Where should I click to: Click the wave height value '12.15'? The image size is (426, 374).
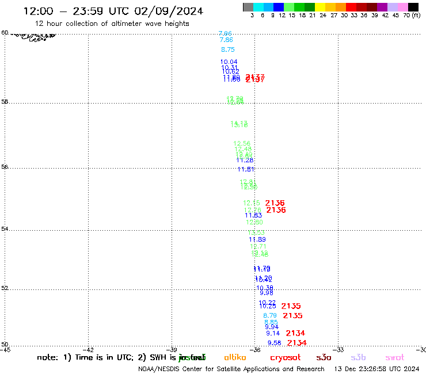click(x=252, y=203)
